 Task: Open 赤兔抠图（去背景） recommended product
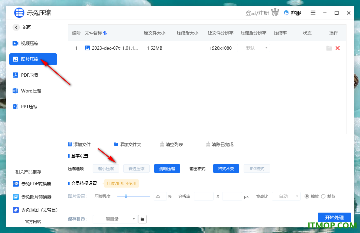35,210
